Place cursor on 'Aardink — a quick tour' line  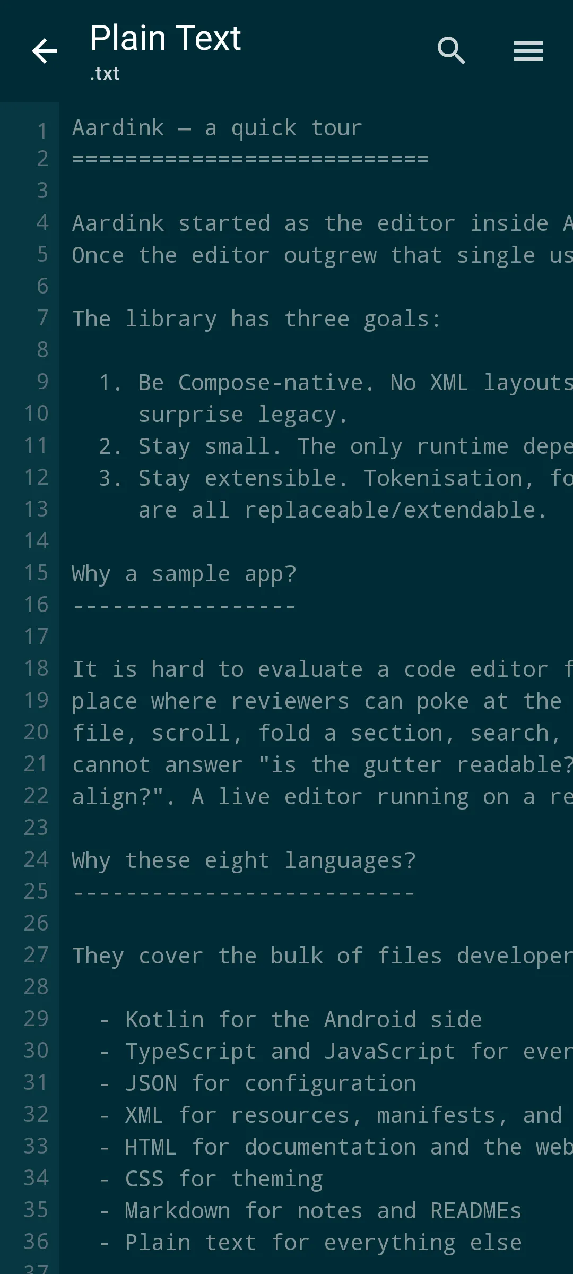coord(218,128)
